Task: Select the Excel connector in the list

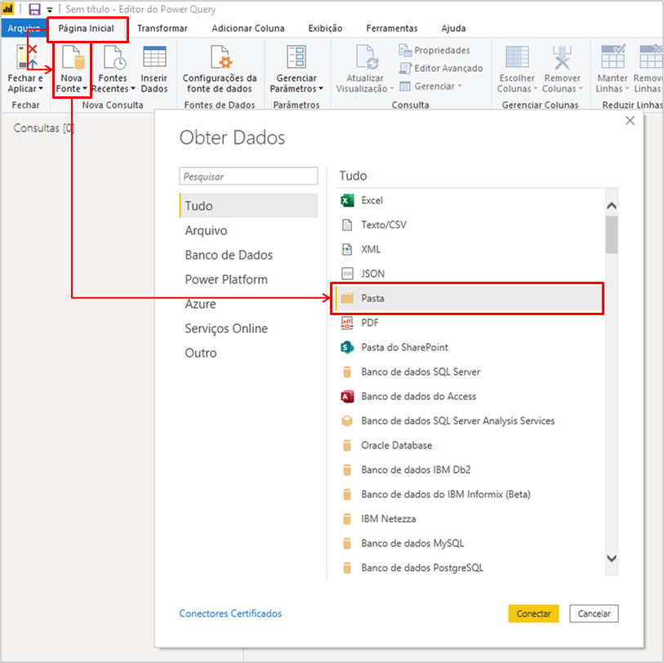Action: coord(372,200)
